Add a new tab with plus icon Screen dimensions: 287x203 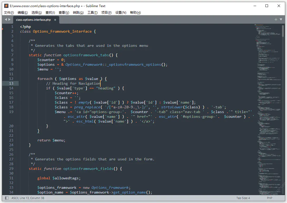[276, 19]
